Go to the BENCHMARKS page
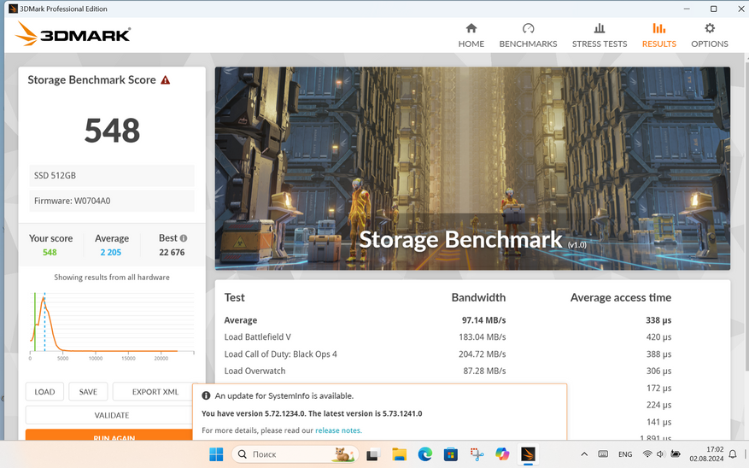 click(528, 36)
